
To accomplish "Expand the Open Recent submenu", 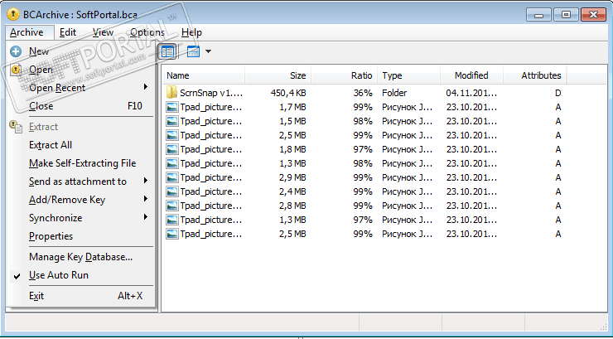I will point(80,88).
